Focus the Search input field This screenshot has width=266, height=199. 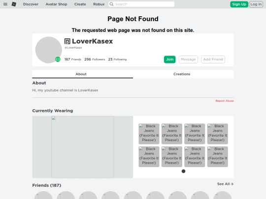tap(141, 4)
